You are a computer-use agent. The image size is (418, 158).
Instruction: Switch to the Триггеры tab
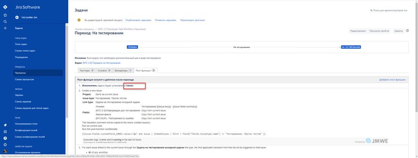click(x=87, y=71)
